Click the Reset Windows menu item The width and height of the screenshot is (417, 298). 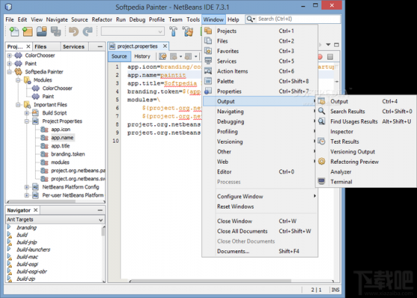coord(236,206)
